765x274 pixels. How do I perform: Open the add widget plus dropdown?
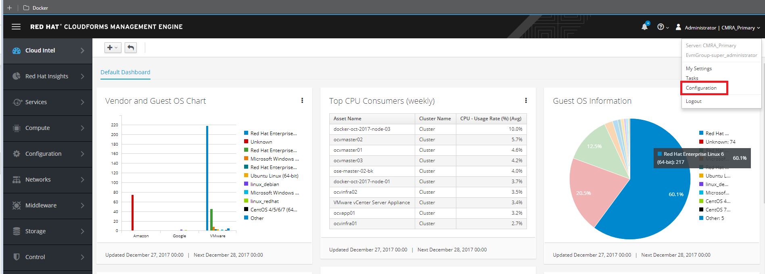click(113, 48)
